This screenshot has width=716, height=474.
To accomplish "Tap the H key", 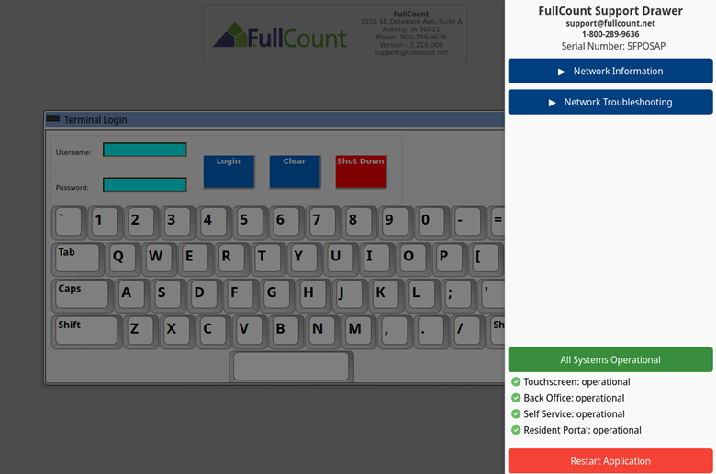I will click(x=314, y=295).
